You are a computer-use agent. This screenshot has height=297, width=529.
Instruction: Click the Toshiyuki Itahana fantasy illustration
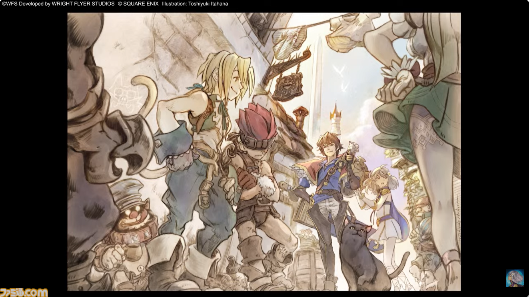[264, 152]
